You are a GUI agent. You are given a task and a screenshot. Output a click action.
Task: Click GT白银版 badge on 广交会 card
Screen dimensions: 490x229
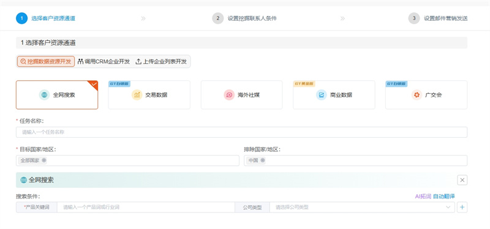[396, 84]
